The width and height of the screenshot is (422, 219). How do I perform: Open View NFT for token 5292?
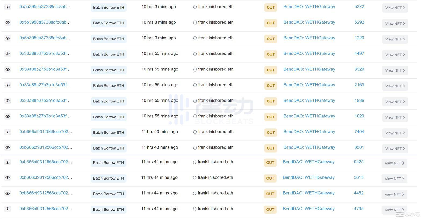click(395, 24)
